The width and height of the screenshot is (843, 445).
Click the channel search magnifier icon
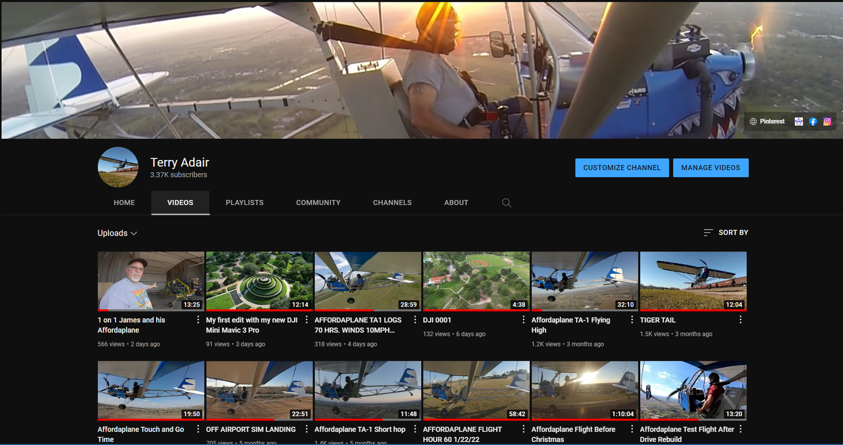click(506, 203)
